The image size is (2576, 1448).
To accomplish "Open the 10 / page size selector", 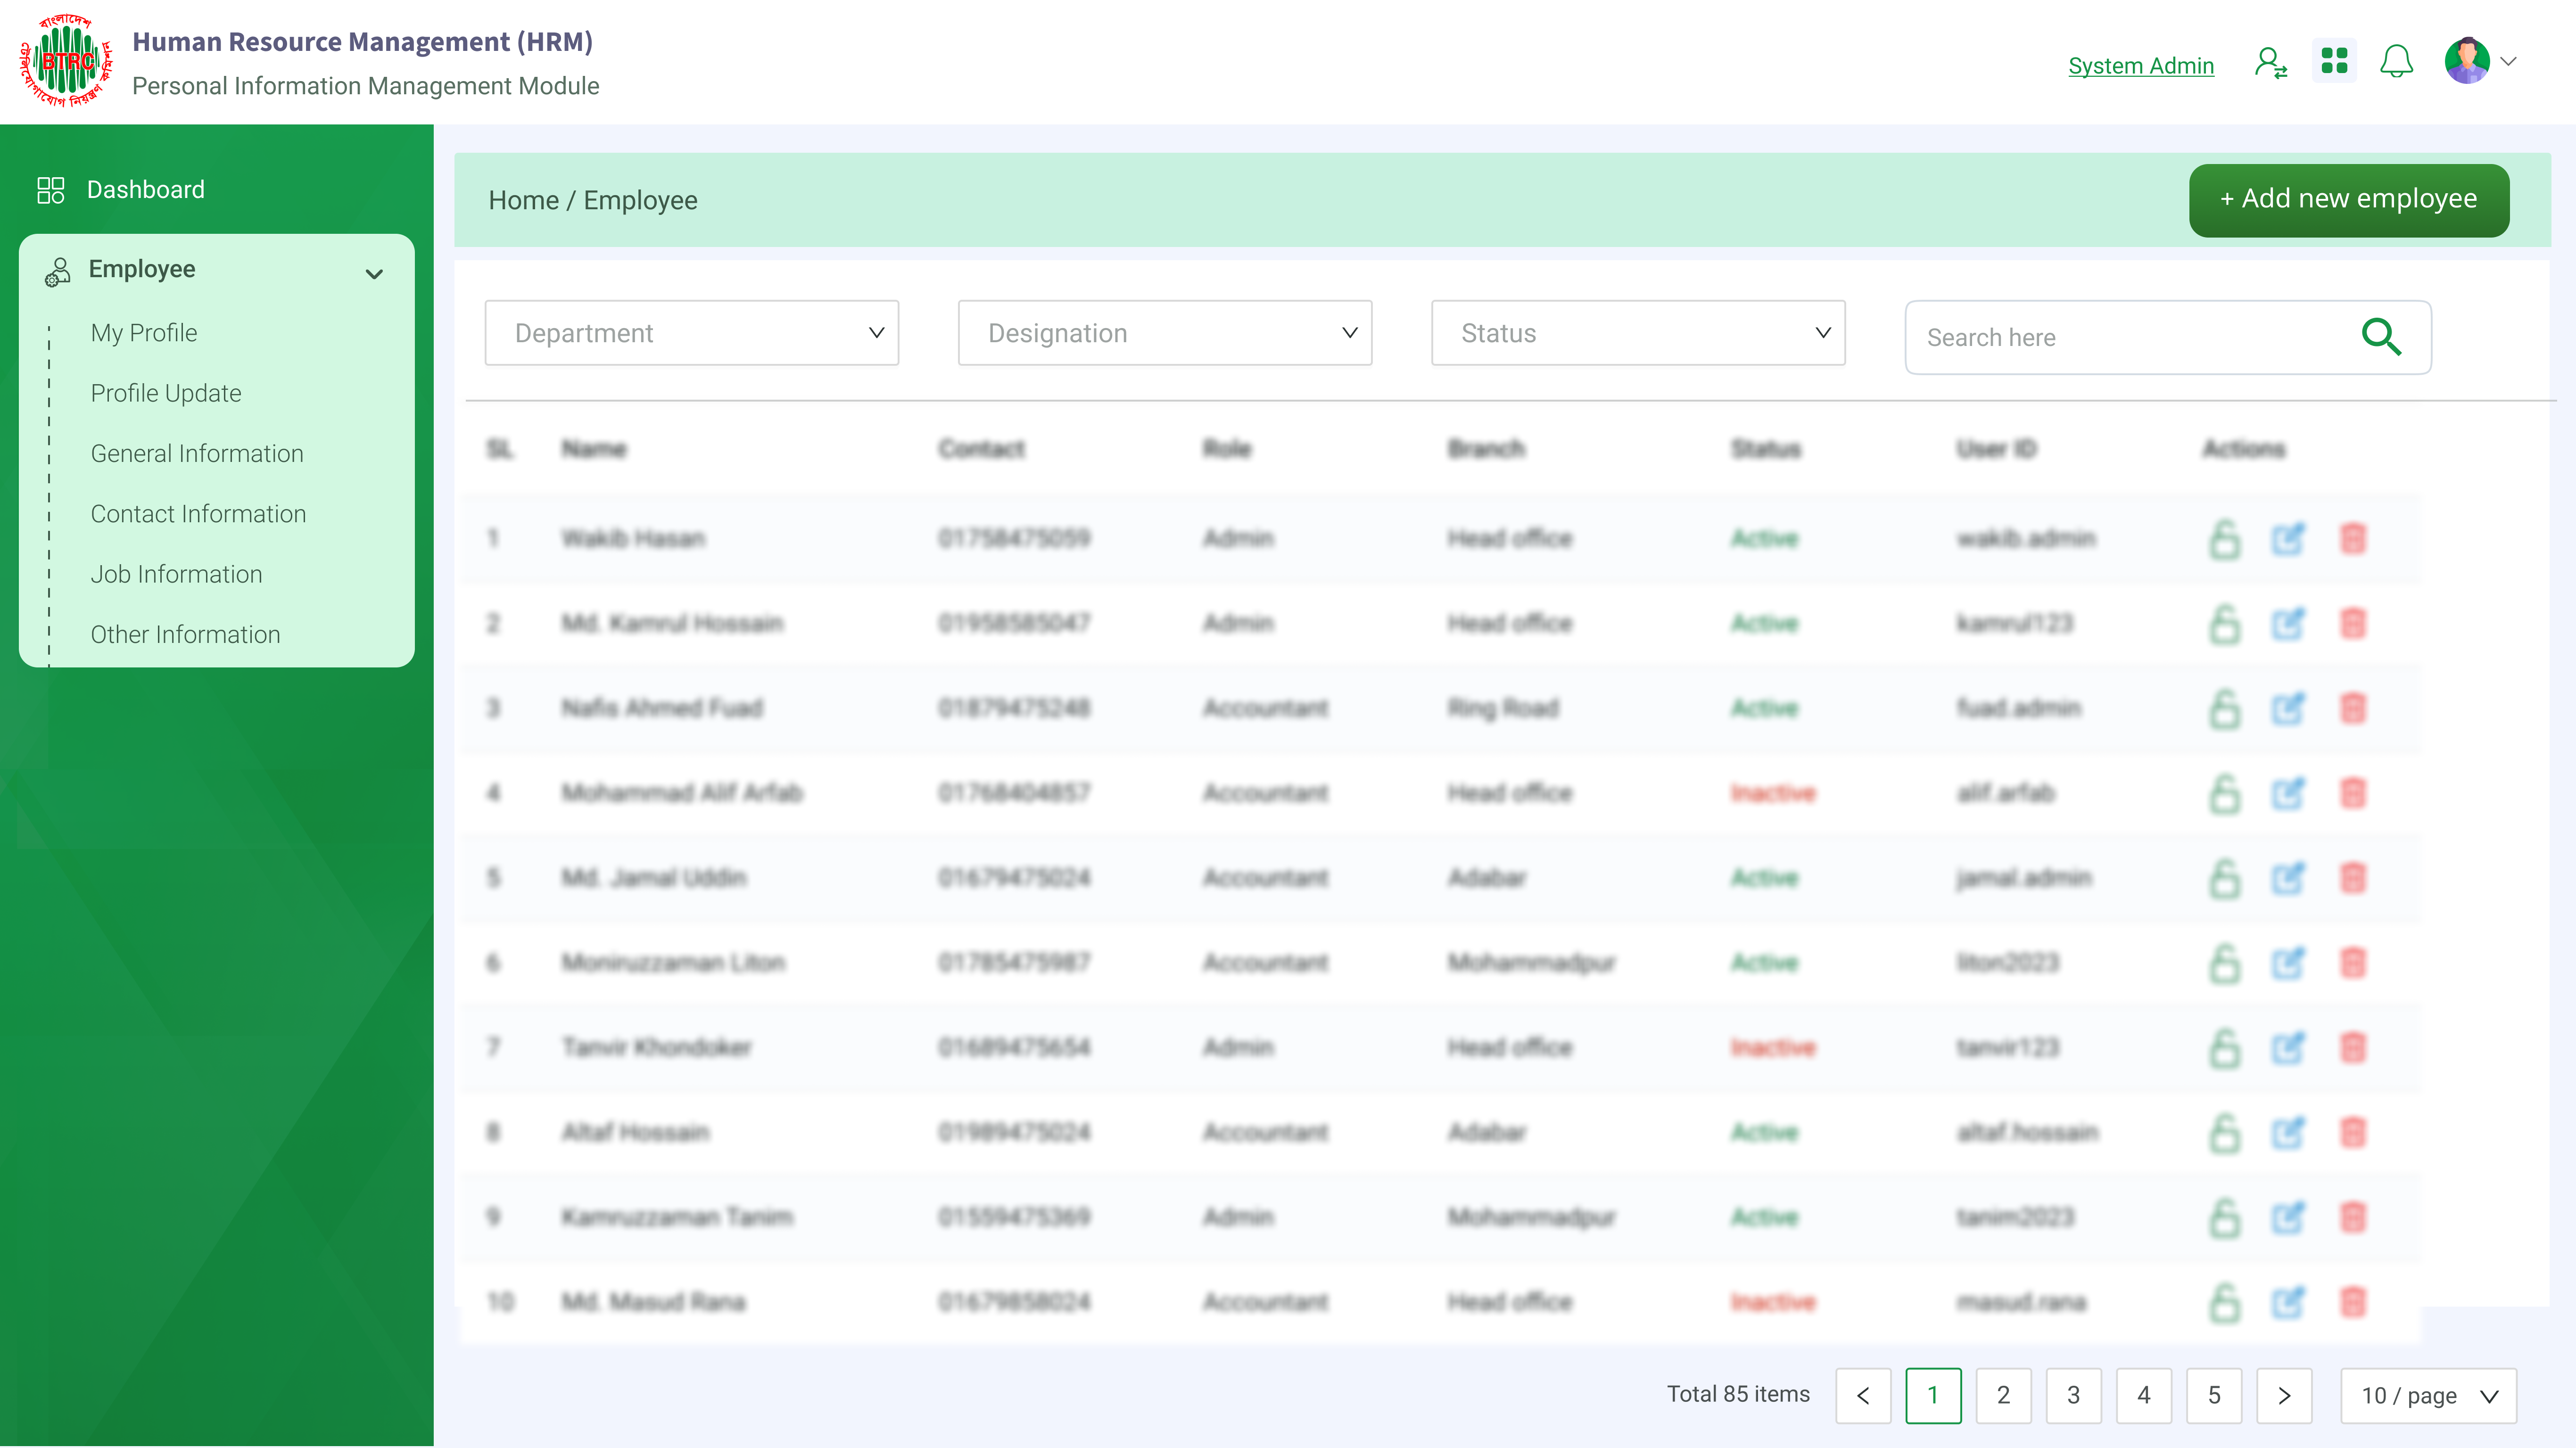I will [2428, 1395].
